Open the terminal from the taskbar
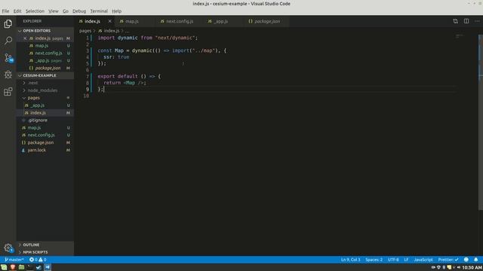Viewport: 483px width, 271px height. pos(30,267)
